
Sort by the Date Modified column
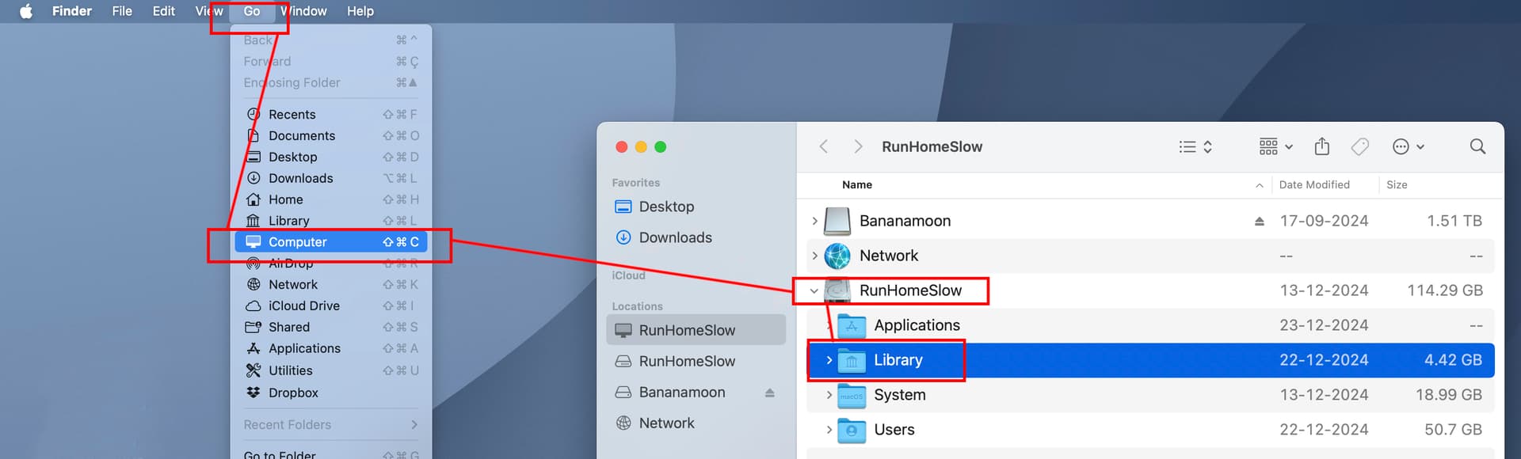[1313, 184]
